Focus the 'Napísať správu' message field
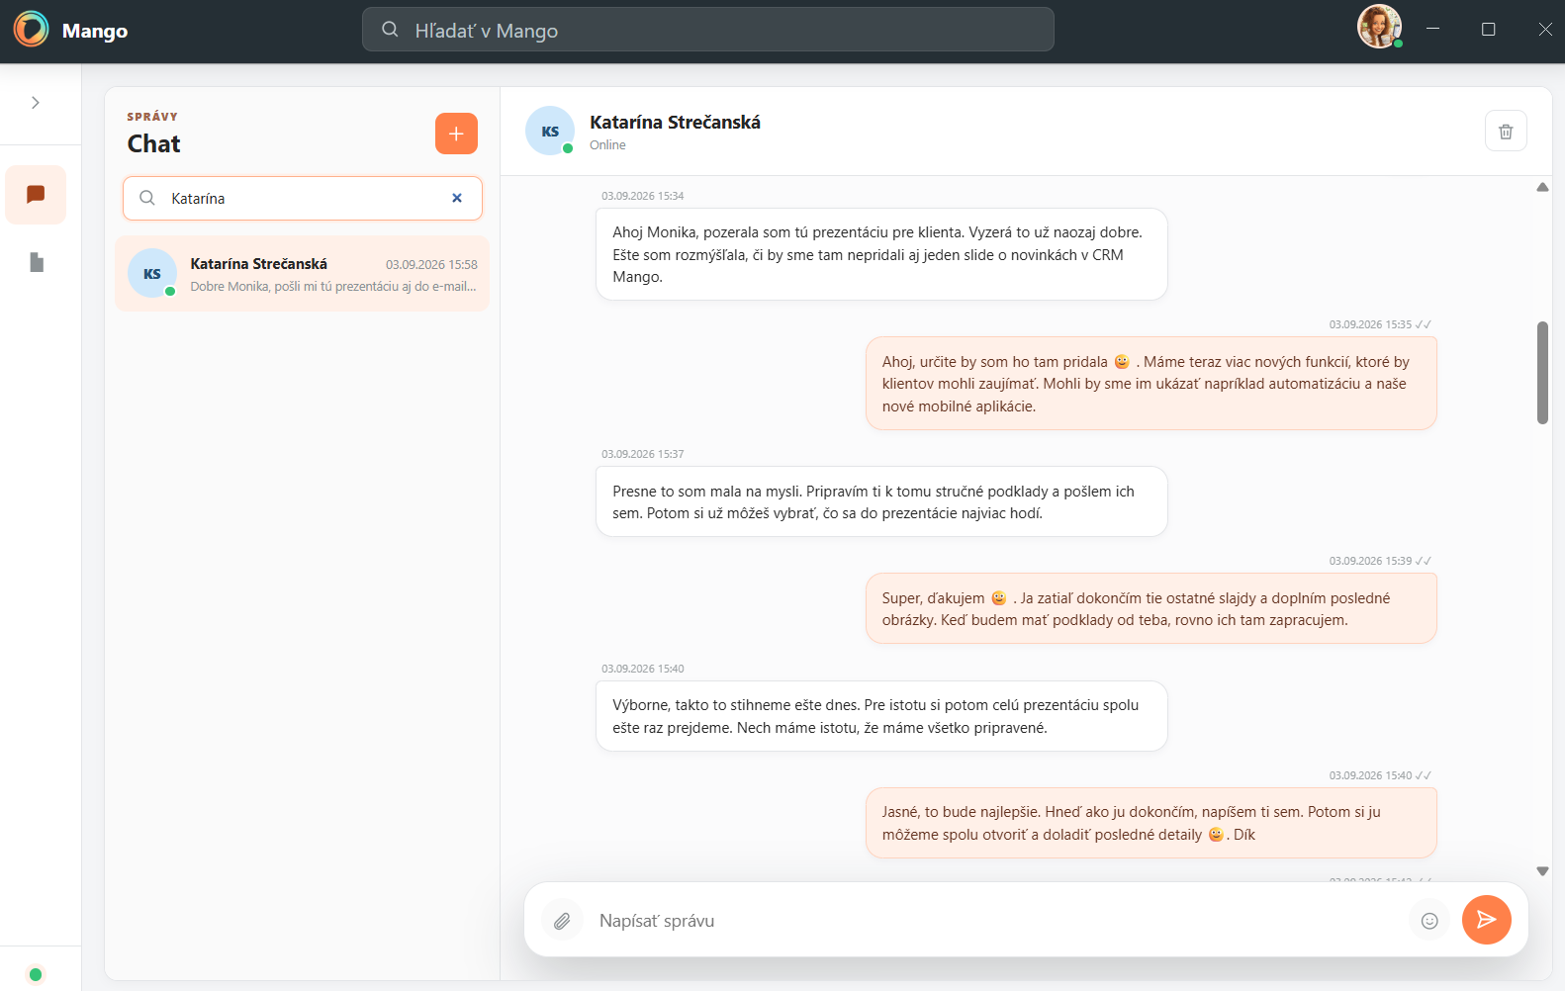This screenshot has width=1565, height=991. pos(997,921)
